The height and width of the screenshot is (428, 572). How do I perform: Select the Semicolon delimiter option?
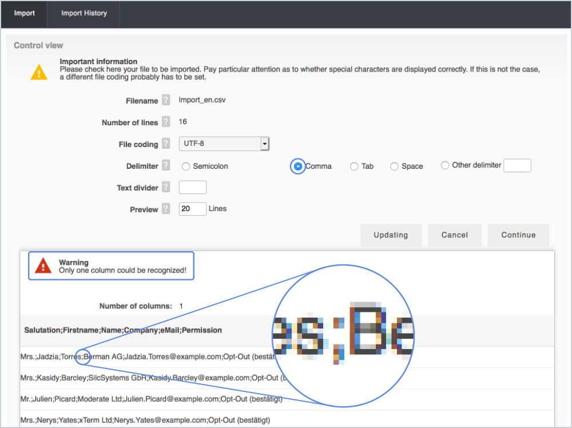click(186, 167)
